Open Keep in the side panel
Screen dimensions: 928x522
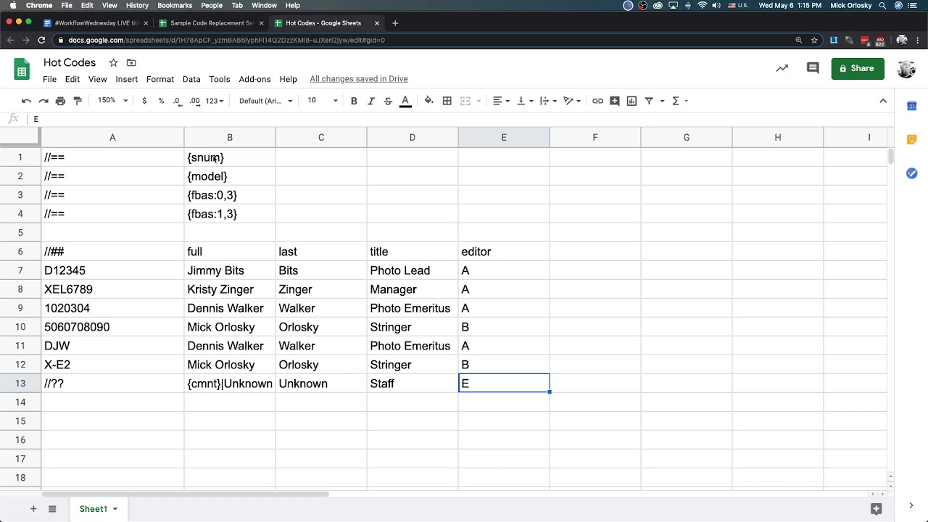coord(911,139)
